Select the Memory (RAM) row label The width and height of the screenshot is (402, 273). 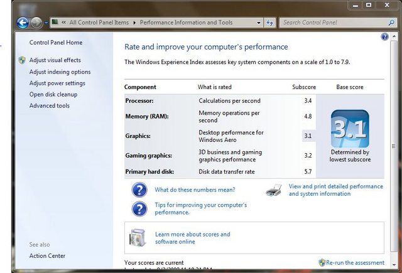(x=147, y=117)
